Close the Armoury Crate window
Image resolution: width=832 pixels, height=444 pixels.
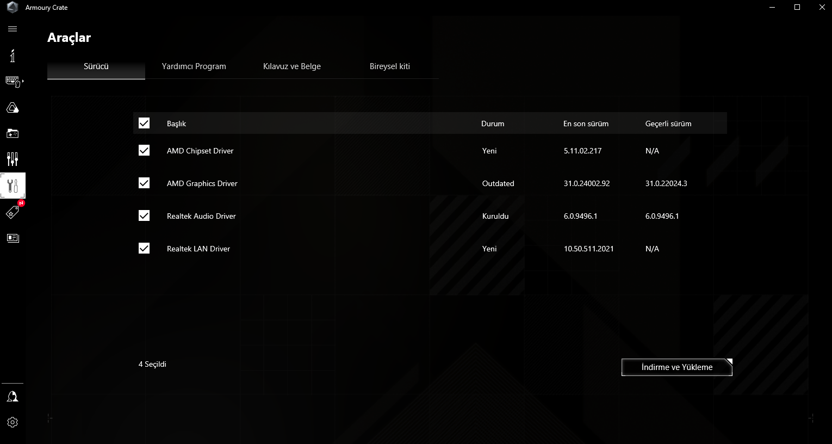tap(822, 7)
